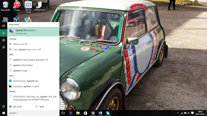Viewport: 207px width, 116px height.
Task: Open the hamburger menu in Cortana sidebar
Action: 4,26
